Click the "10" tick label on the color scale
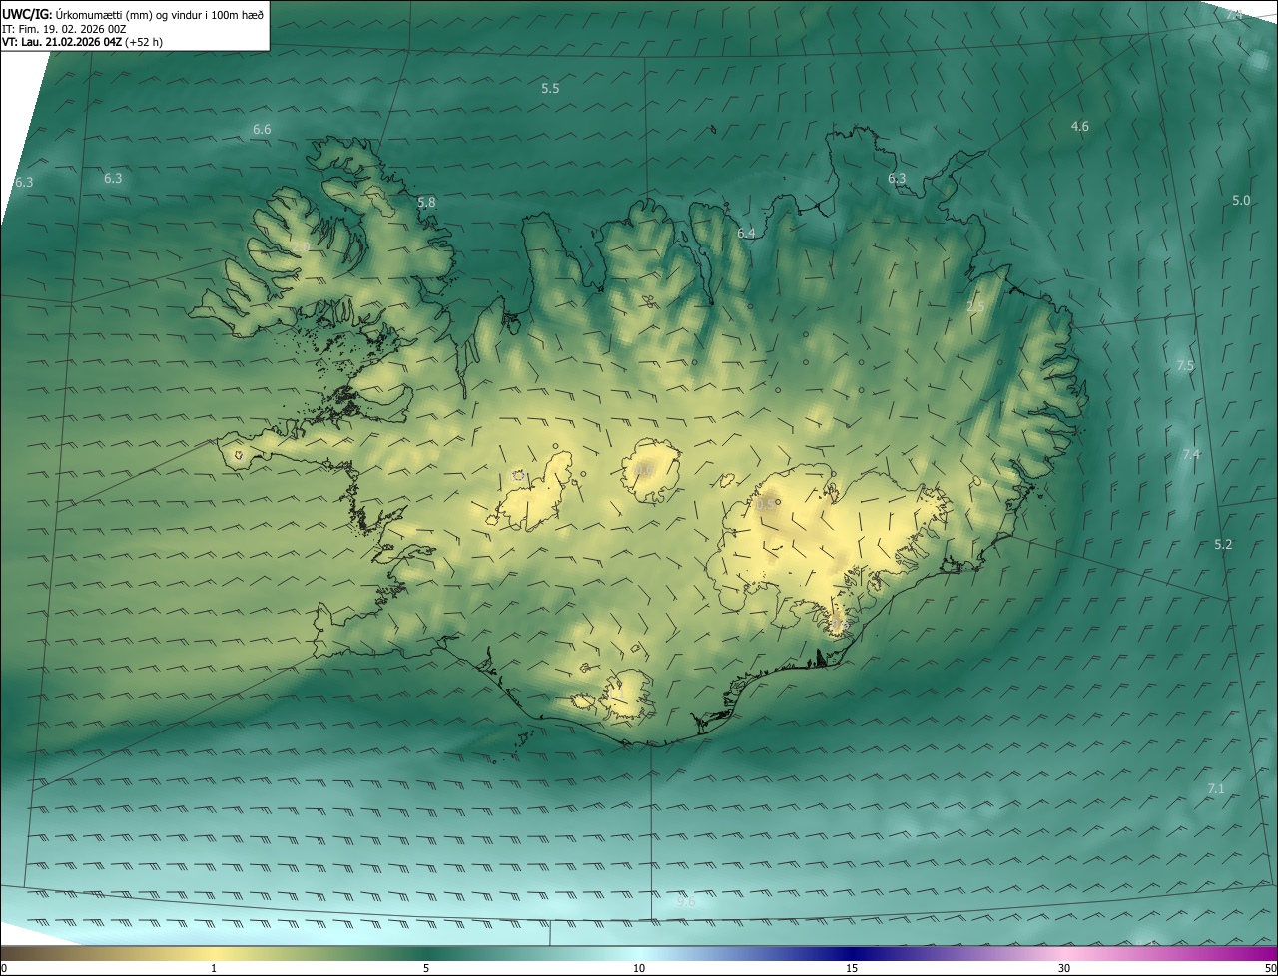 click(x=639, y=968)
